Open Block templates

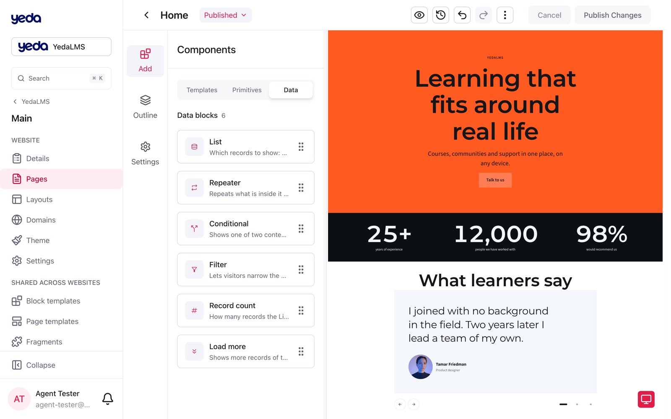click(61, 301)
